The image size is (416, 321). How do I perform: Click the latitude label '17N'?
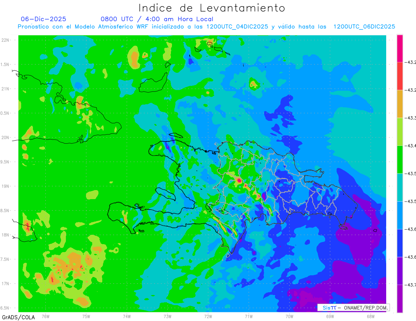point(6,284)
